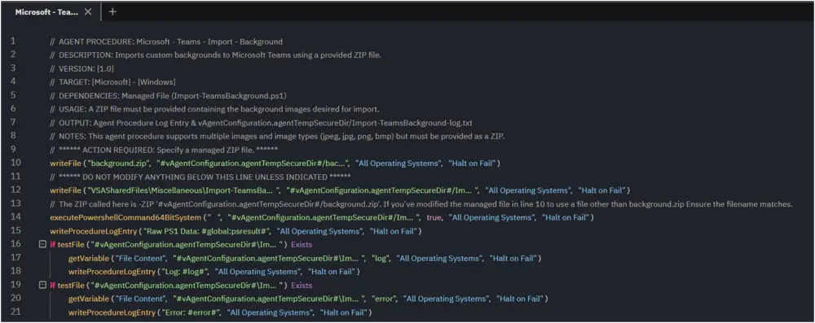Select the writeFile background.zip step on line 10

click(275, 163)
